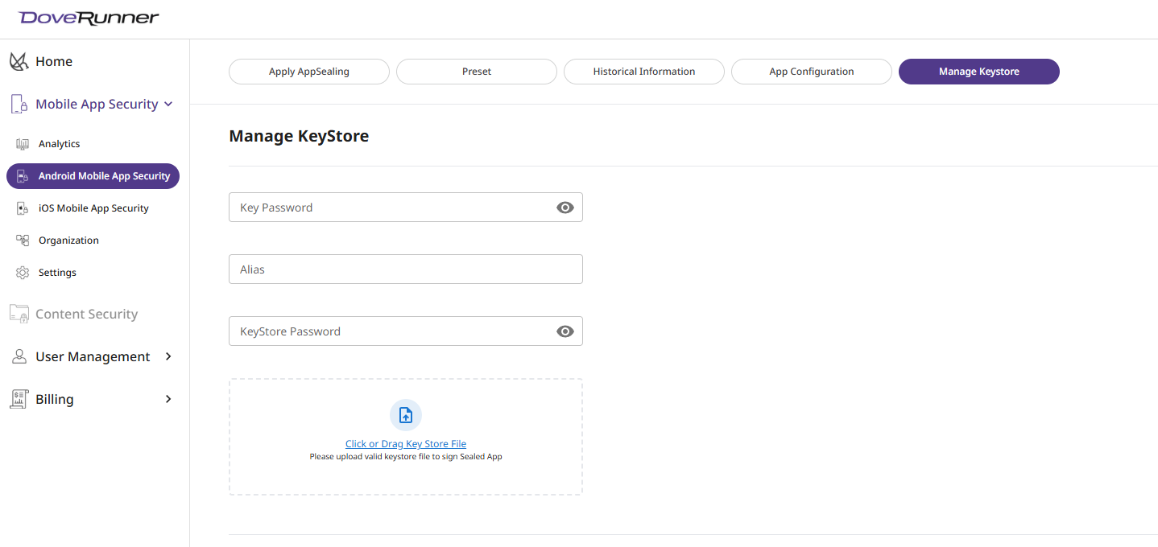This screenshot has height=547, width=1158.
Task: Switch to App Configuration tab
Action: (812, 72)
